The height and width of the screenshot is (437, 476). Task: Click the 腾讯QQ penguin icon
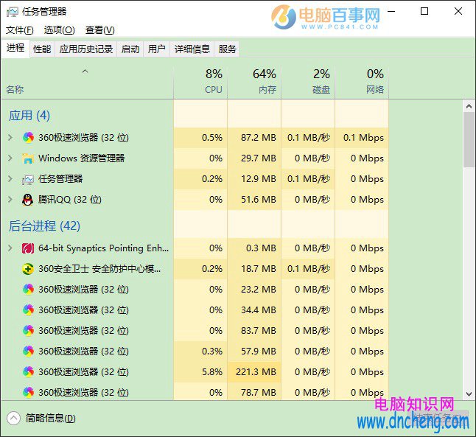click(27, 200)
